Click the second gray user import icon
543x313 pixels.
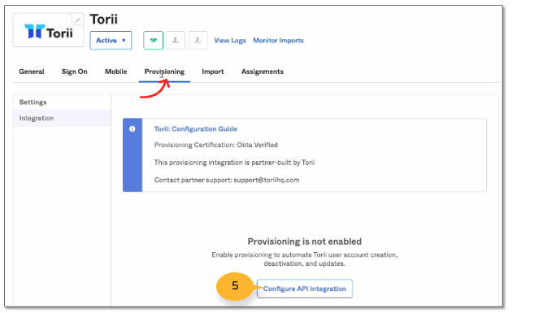(x=198, y=40)
